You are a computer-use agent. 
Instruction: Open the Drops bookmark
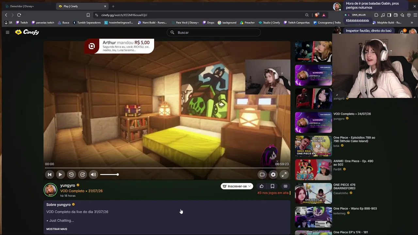208,23
